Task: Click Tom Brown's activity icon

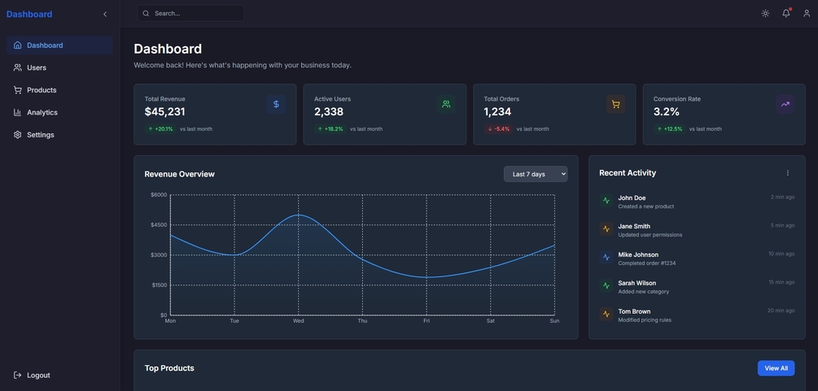Action: pyautogui.click(x=606, y=315)
